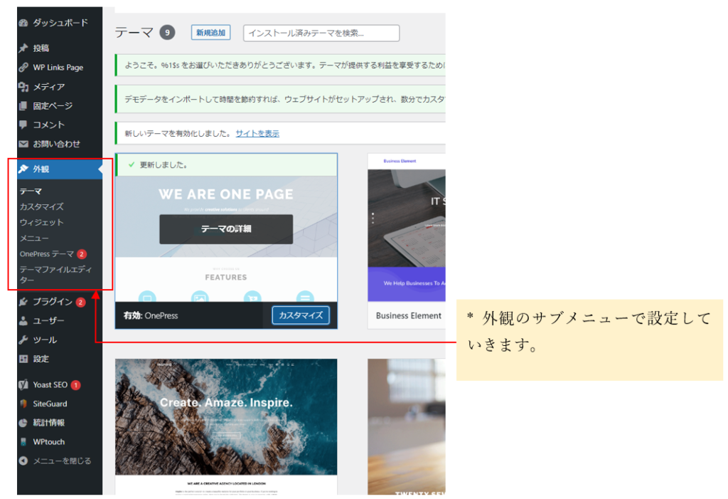Click the pushpin icon beside 投稿
Screen dimensions: 728x499
tap(23, 48)
